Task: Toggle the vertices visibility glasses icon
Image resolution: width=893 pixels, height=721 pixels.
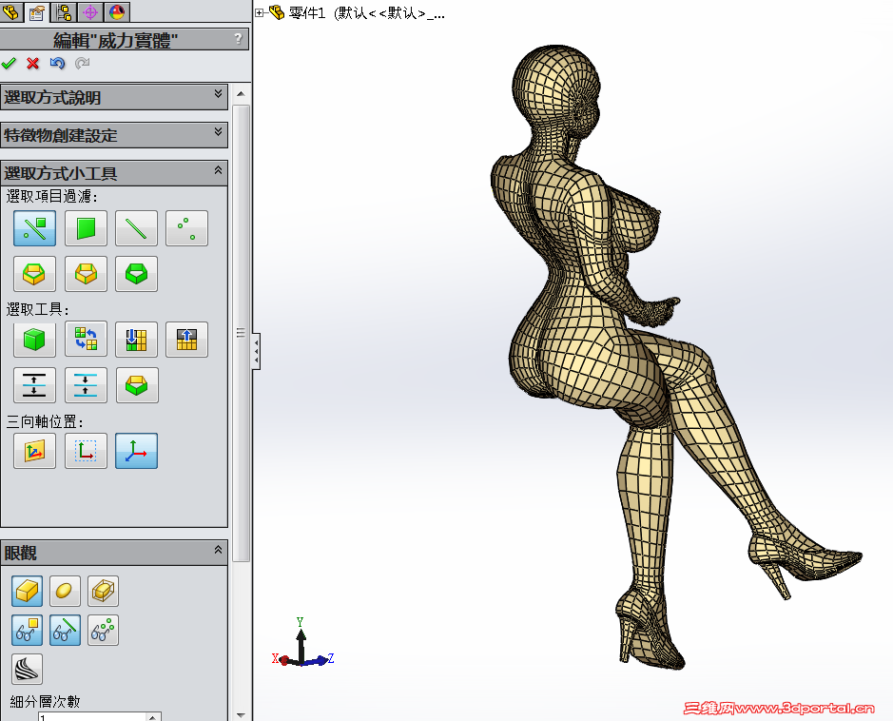Action: click(103, 630)
